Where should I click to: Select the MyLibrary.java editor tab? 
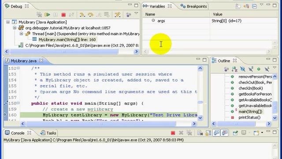[23, 61]
